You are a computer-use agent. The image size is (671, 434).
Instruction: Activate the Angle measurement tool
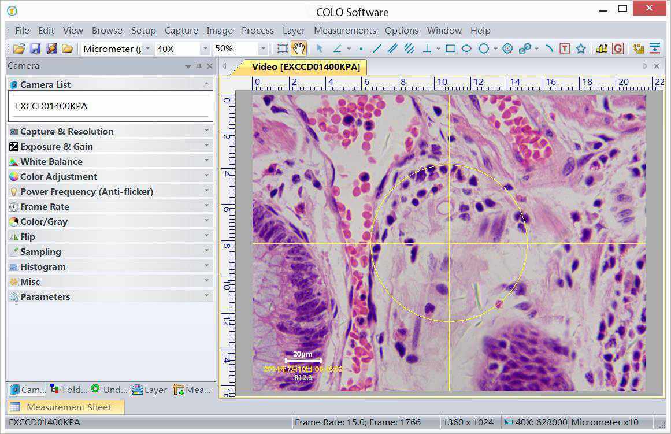tap(338, 49)
